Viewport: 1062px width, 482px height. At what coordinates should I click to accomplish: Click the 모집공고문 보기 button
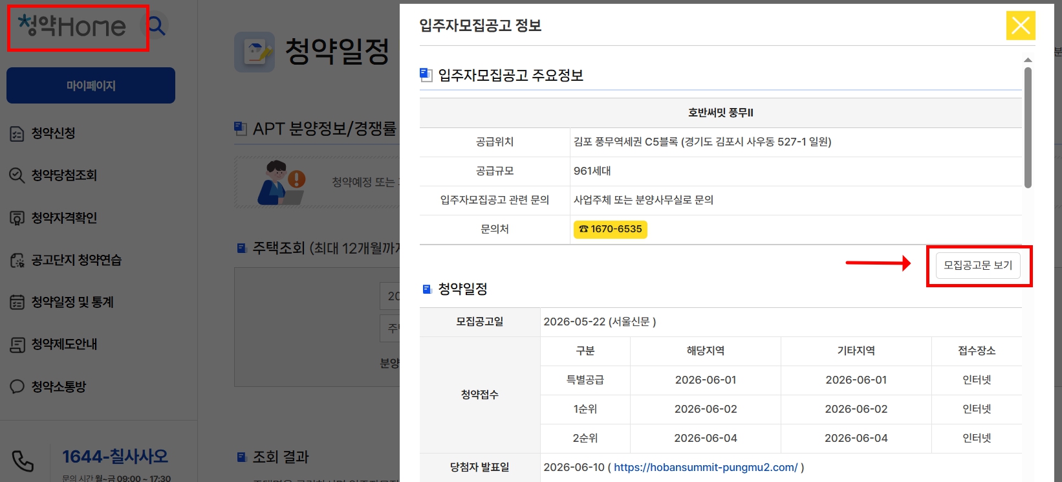978,265
